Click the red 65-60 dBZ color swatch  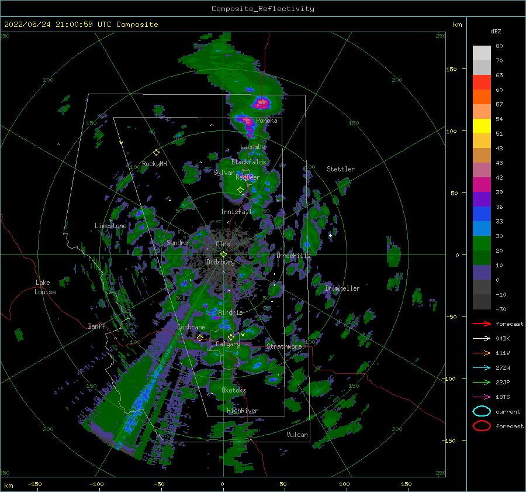tap(482, 82)
